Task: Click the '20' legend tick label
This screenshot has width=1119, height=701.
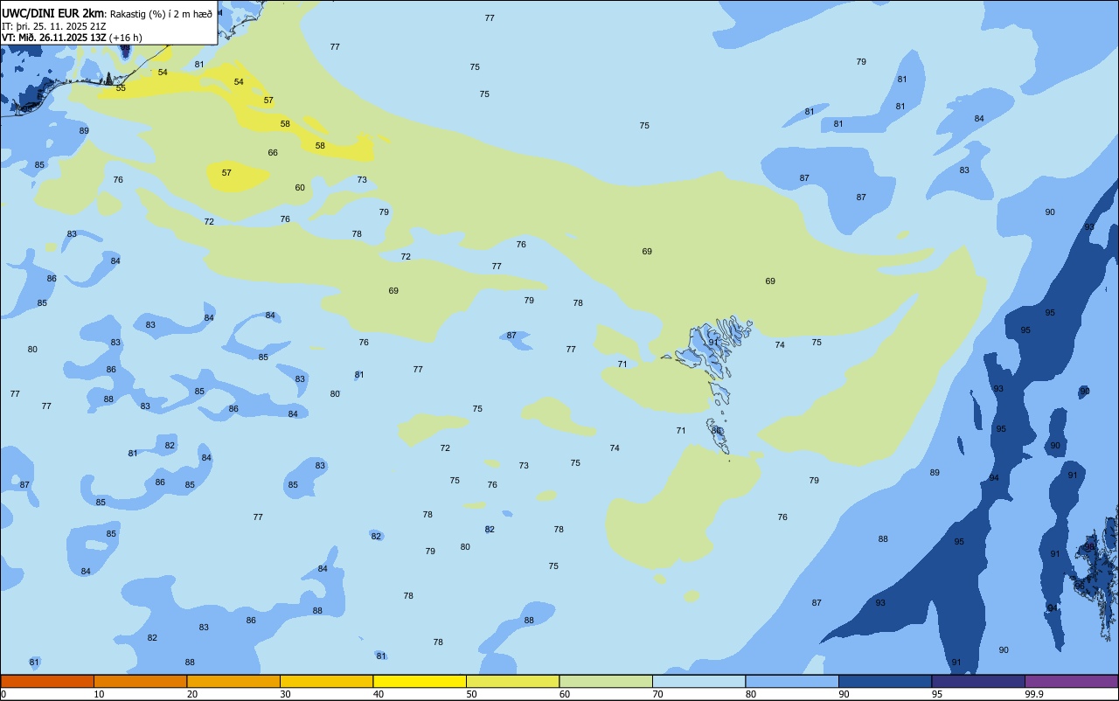Action: click(192, 694)
